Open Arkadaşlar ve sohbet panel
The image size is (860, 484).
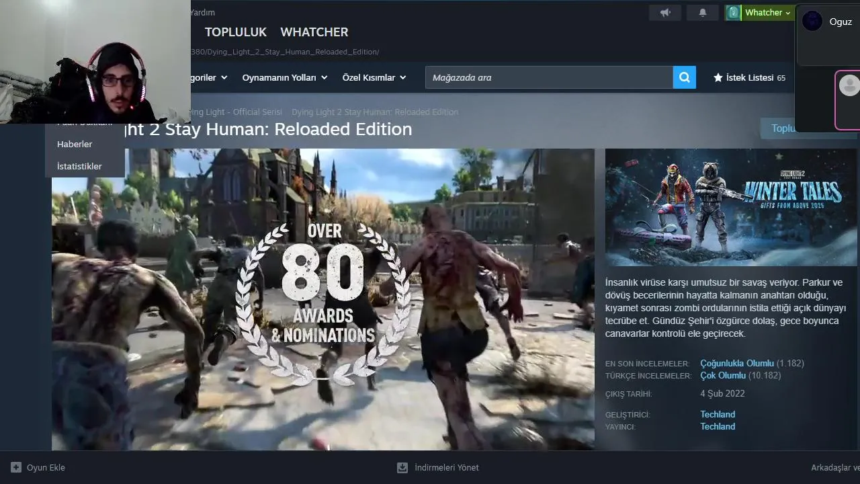click(x=835, y=467)
